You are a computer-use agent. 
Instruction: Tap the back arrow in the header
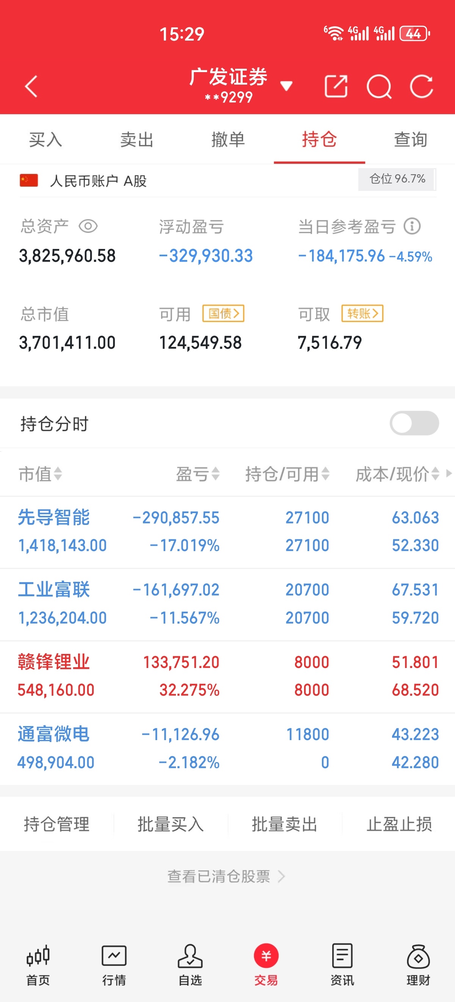[x=31, y=86]
